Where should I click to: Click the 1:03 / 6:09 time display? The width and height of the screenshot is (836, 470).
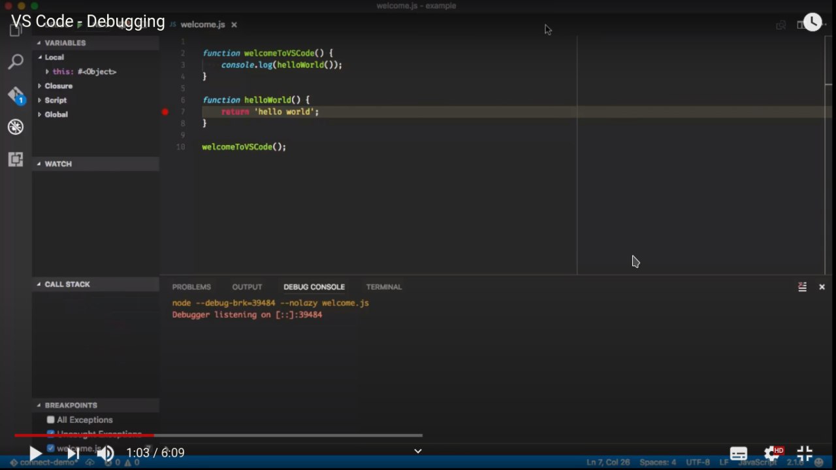coord(155,453)
